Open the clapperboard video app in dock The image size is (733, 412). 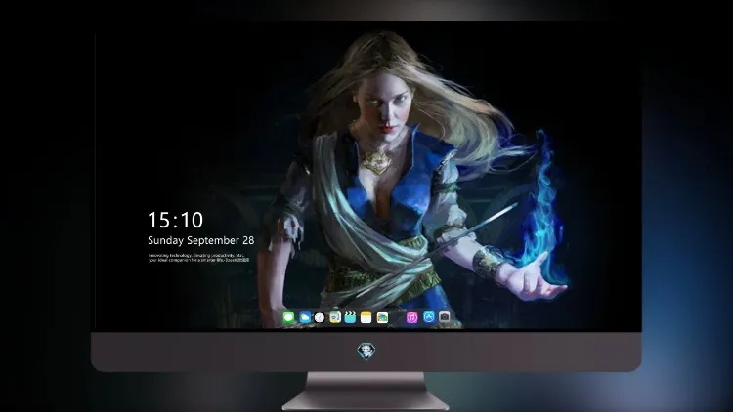point(350,318)
